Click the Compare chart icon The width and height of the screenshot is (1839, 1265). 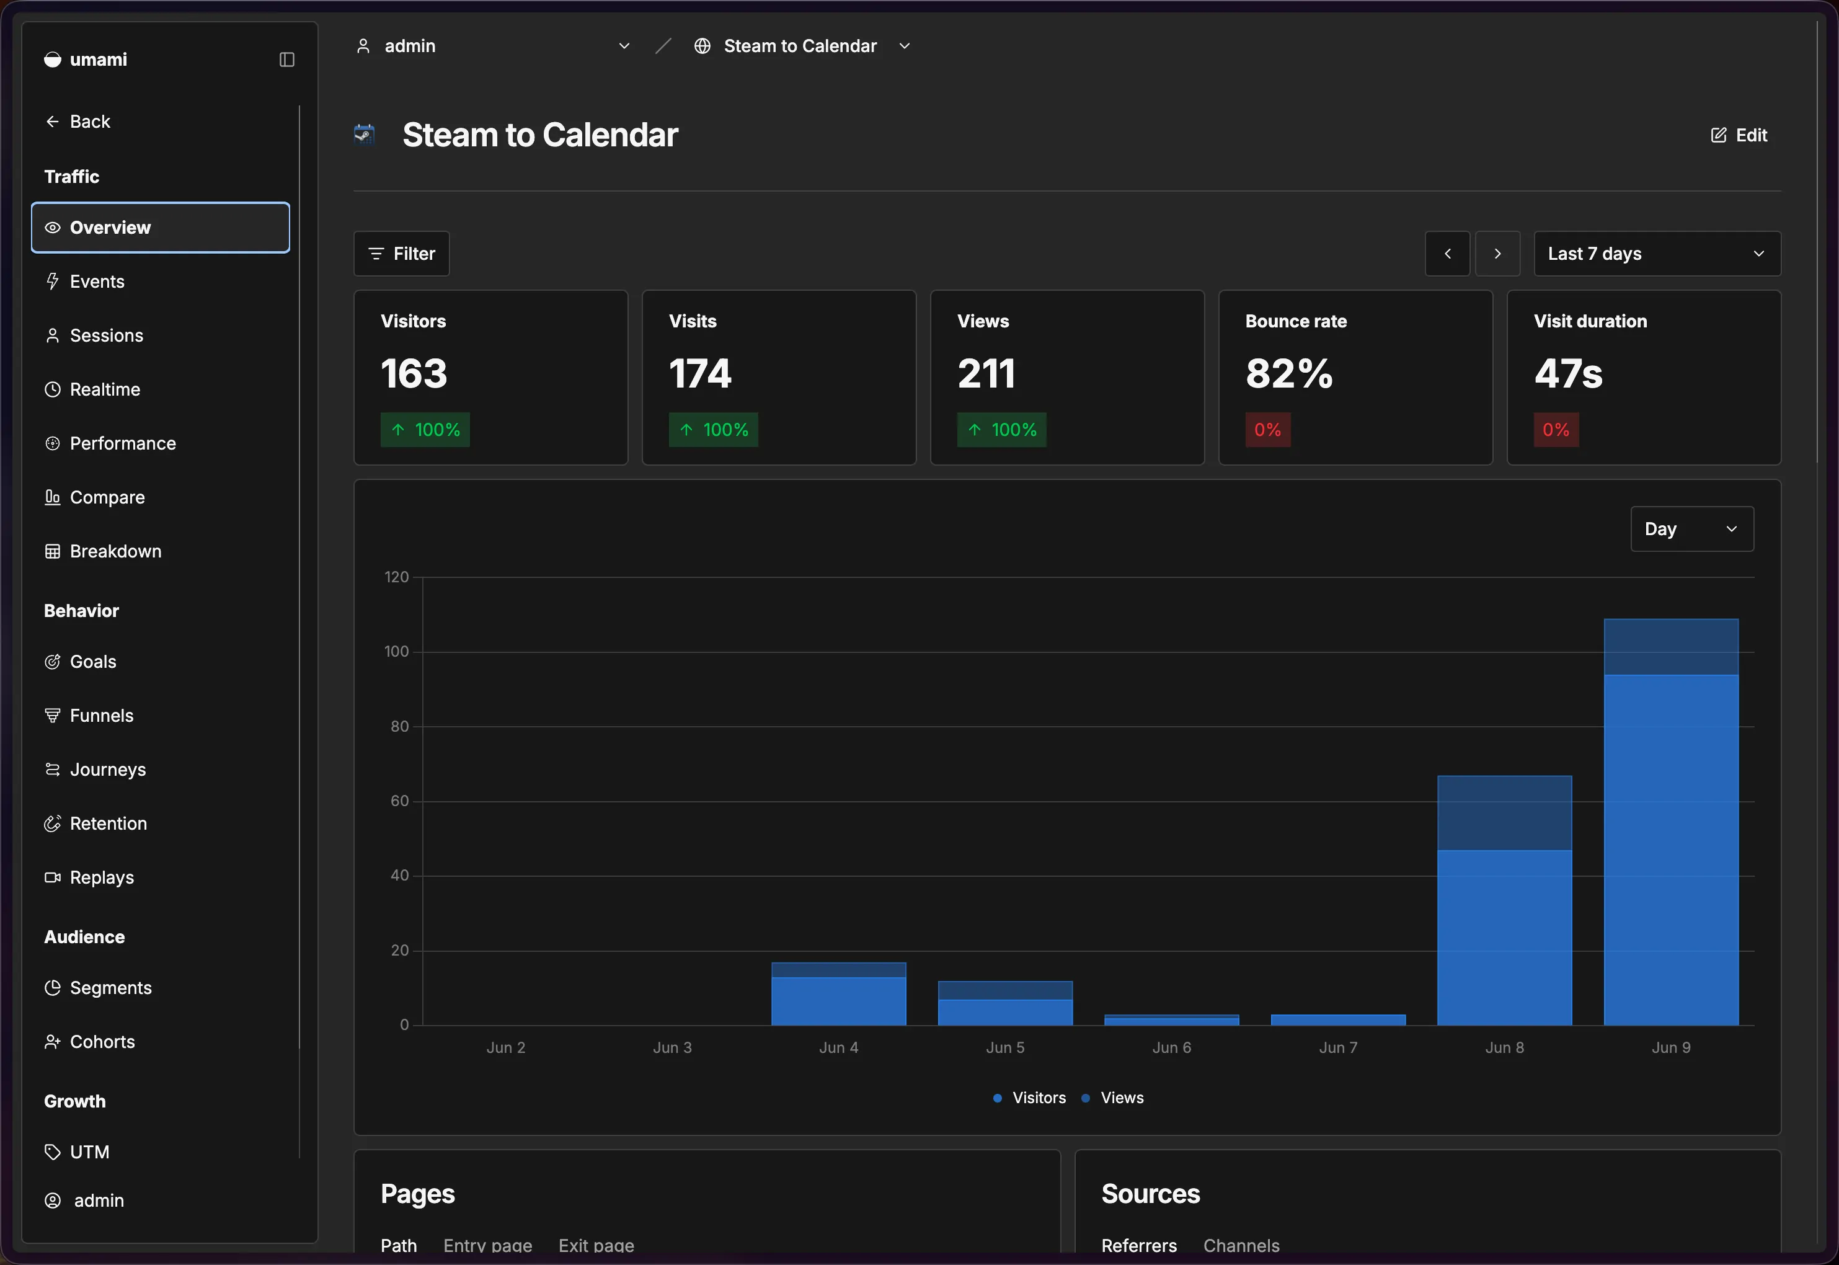click(x=52, y=497)
